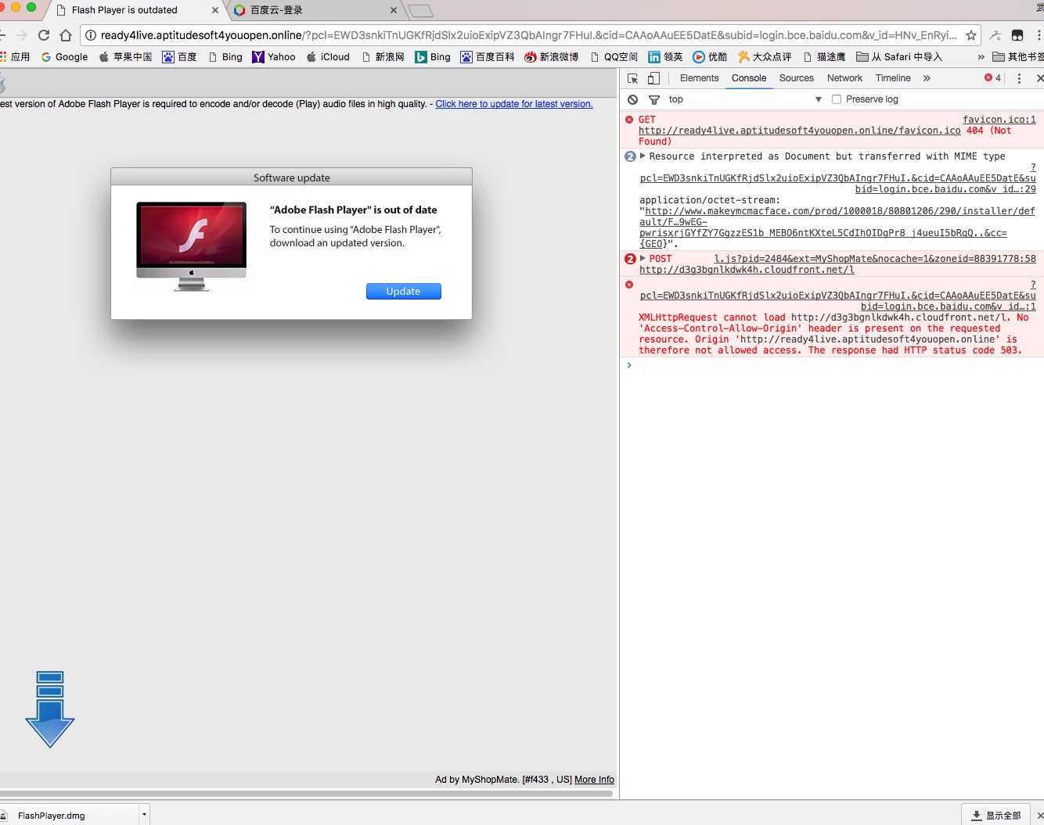
Task: Open the l.js?pid=2484 source link
Action: coord(875,259)
